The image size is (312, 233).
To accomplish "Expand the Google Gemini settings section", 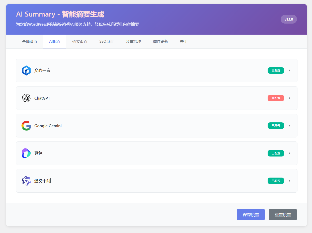I will pos(290,126).
